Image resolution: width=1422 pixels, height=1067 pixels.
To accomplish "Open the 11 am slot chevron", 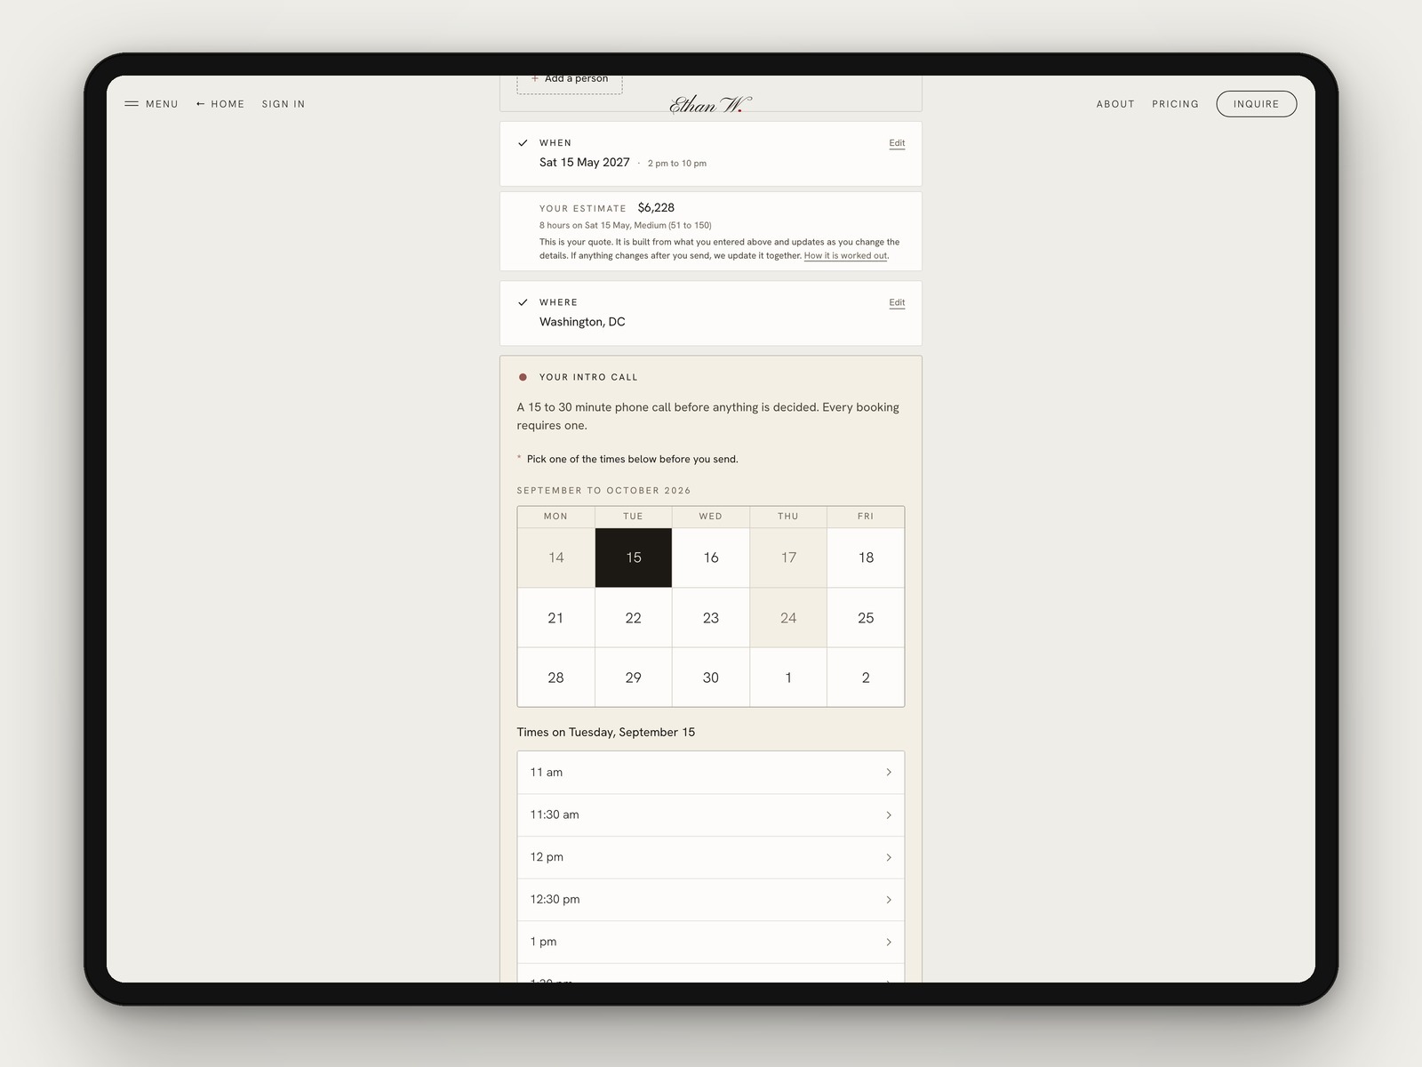I will [x=889, y=772].
